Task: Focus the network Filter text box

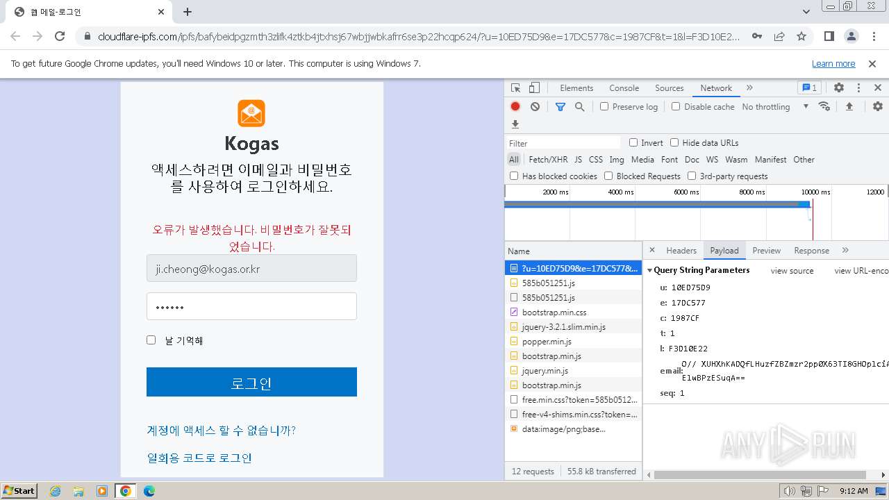Action: pos(563,143)
